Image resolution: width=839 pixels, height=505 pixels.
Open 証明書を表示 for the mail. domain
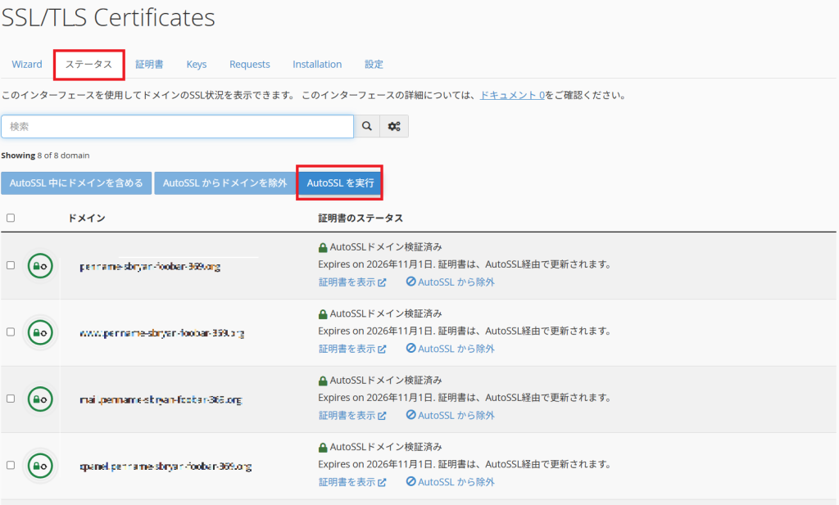click(352, 415)
